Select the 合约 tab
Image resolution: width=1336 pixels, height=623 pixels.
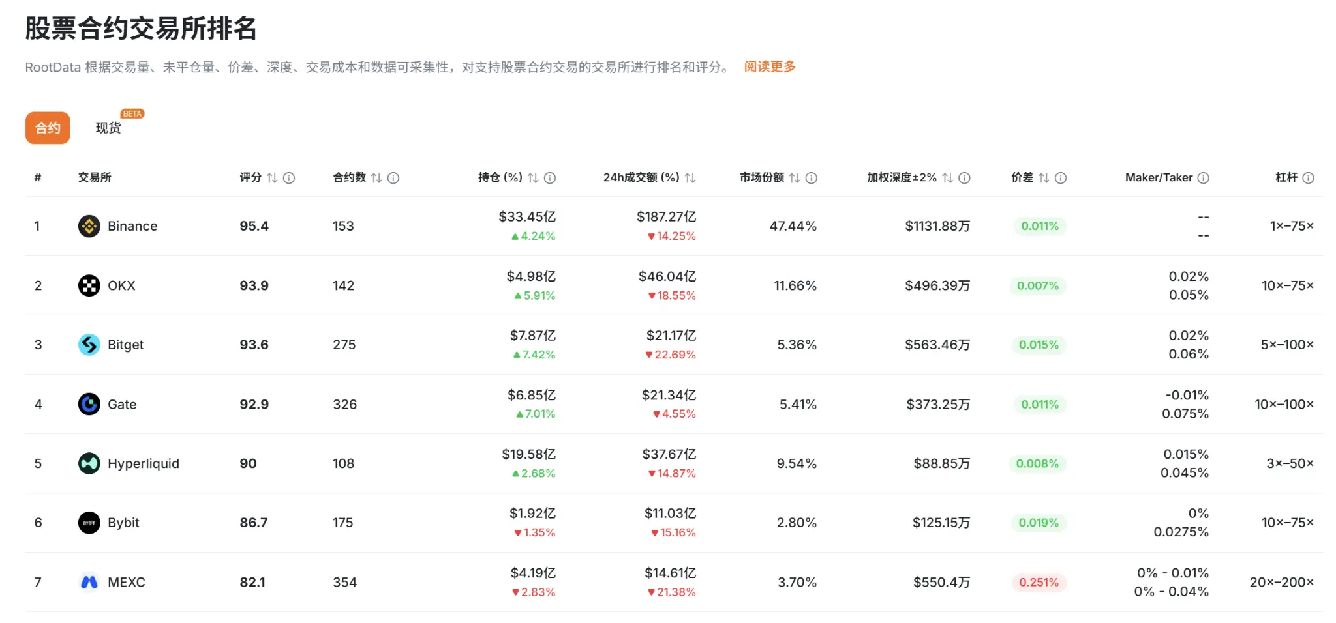click(48, 128)
